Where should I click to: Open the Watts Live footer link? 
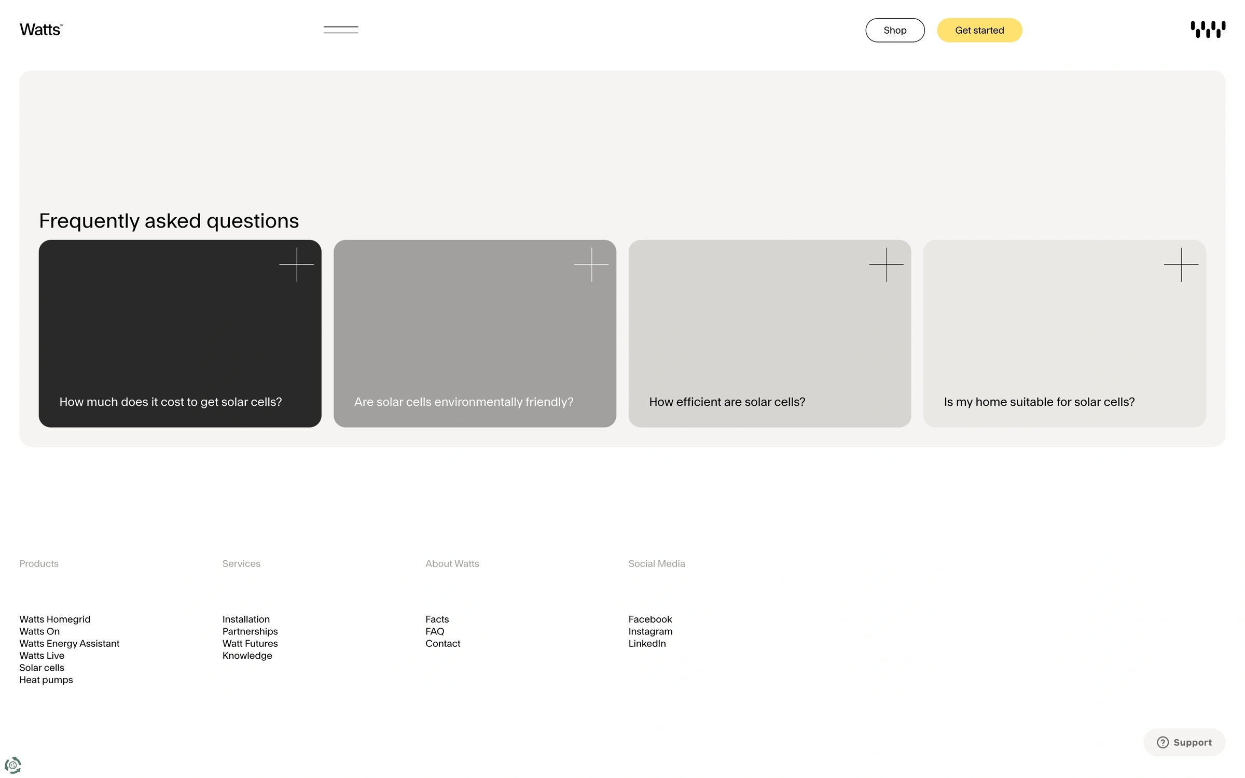pyautogui.click(x=42, y=656)
